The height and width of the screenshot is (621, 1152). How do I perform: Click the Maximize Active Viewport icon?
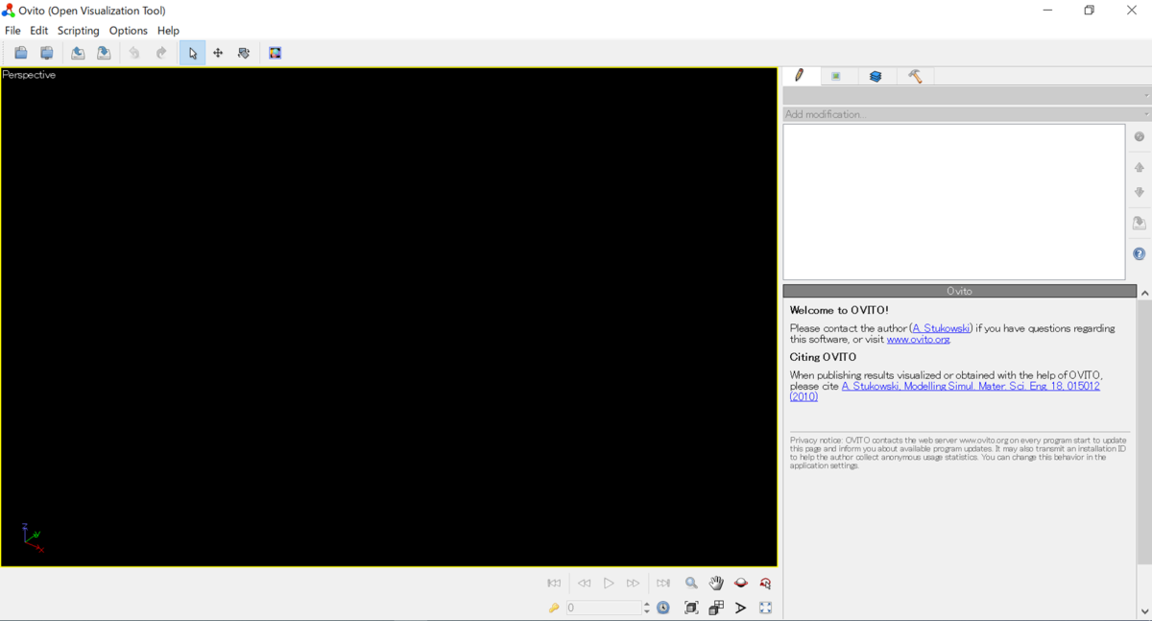(x=765, y=608)
